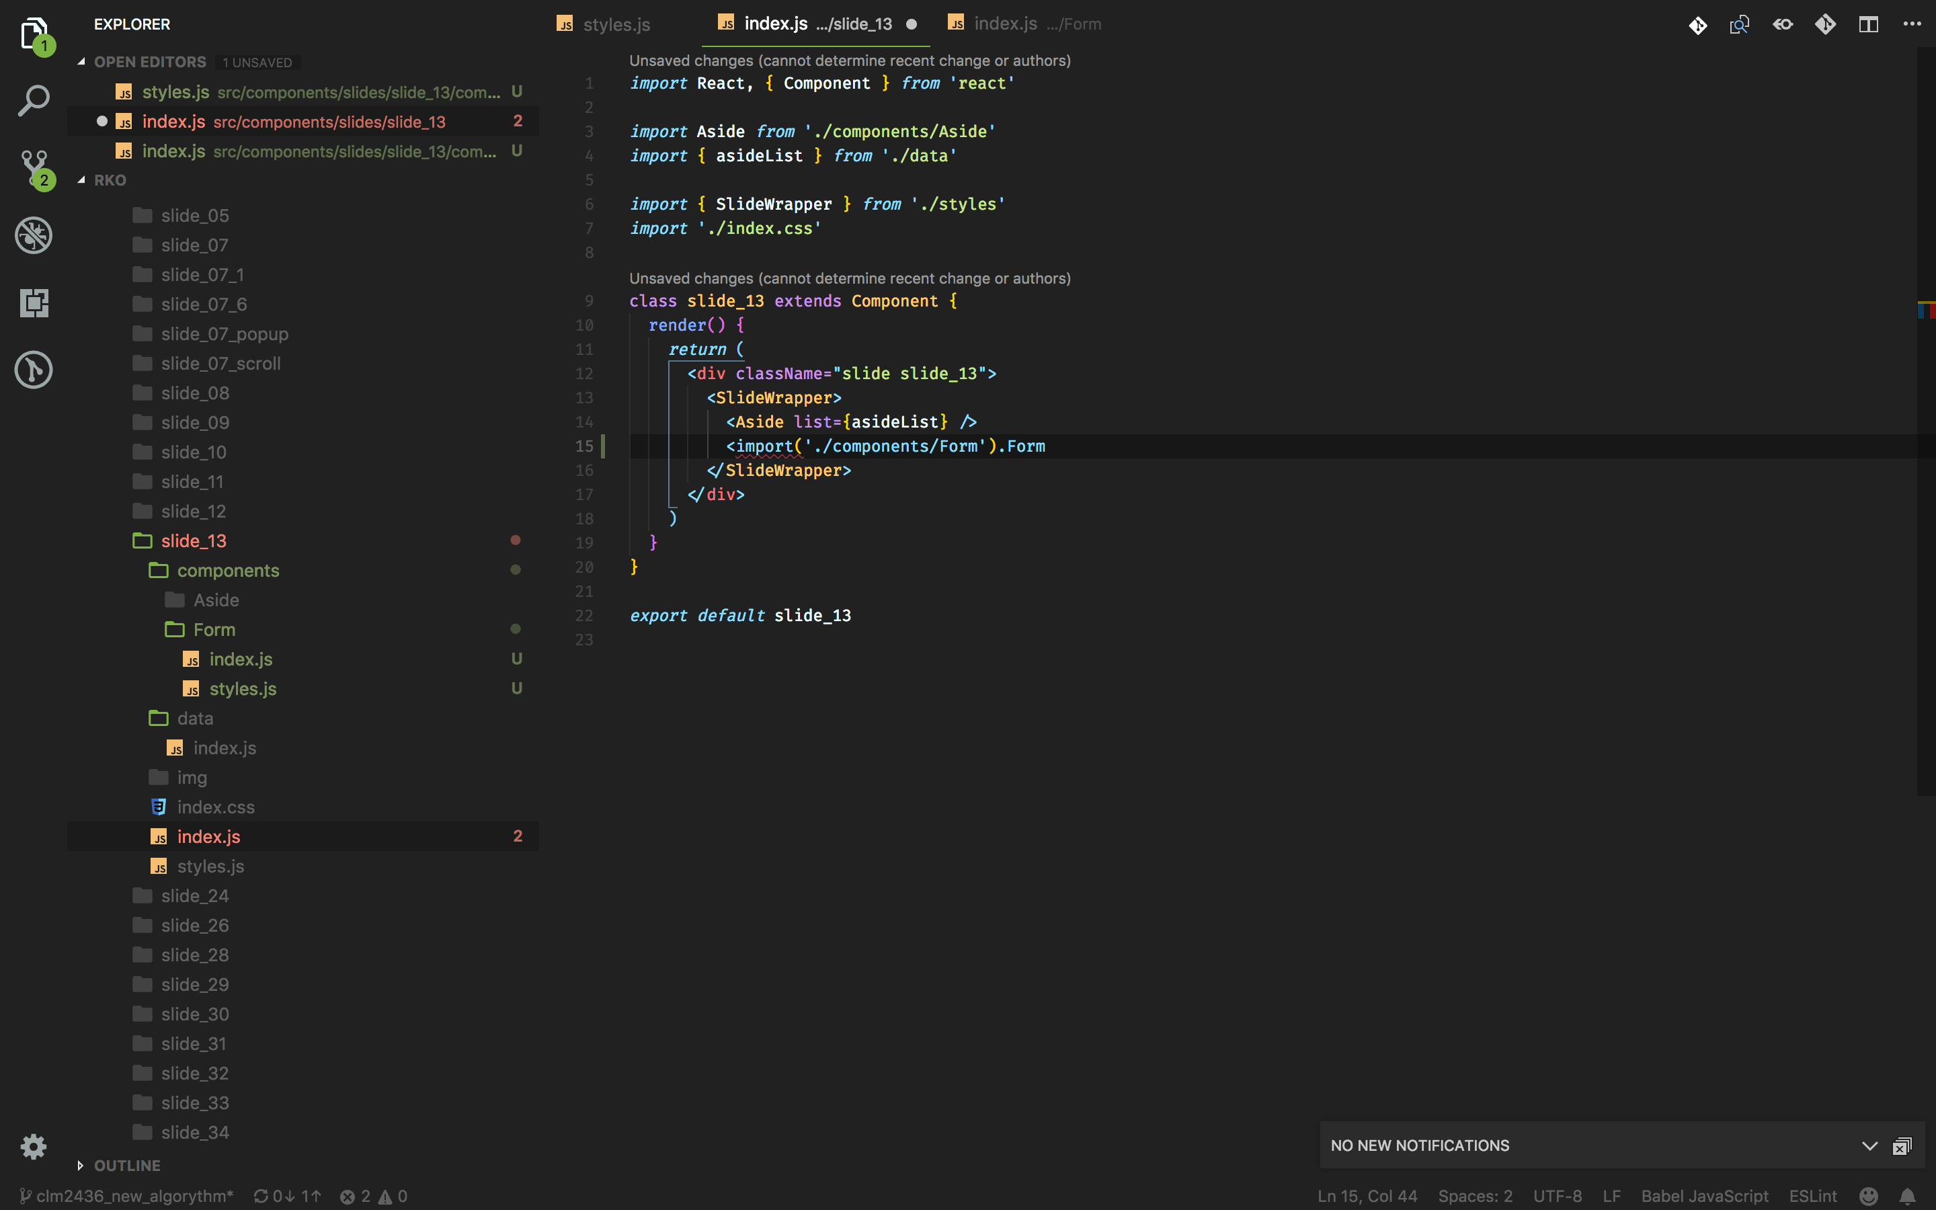Open the Source Control view showing 2 changes

click(x=33, y=167)
